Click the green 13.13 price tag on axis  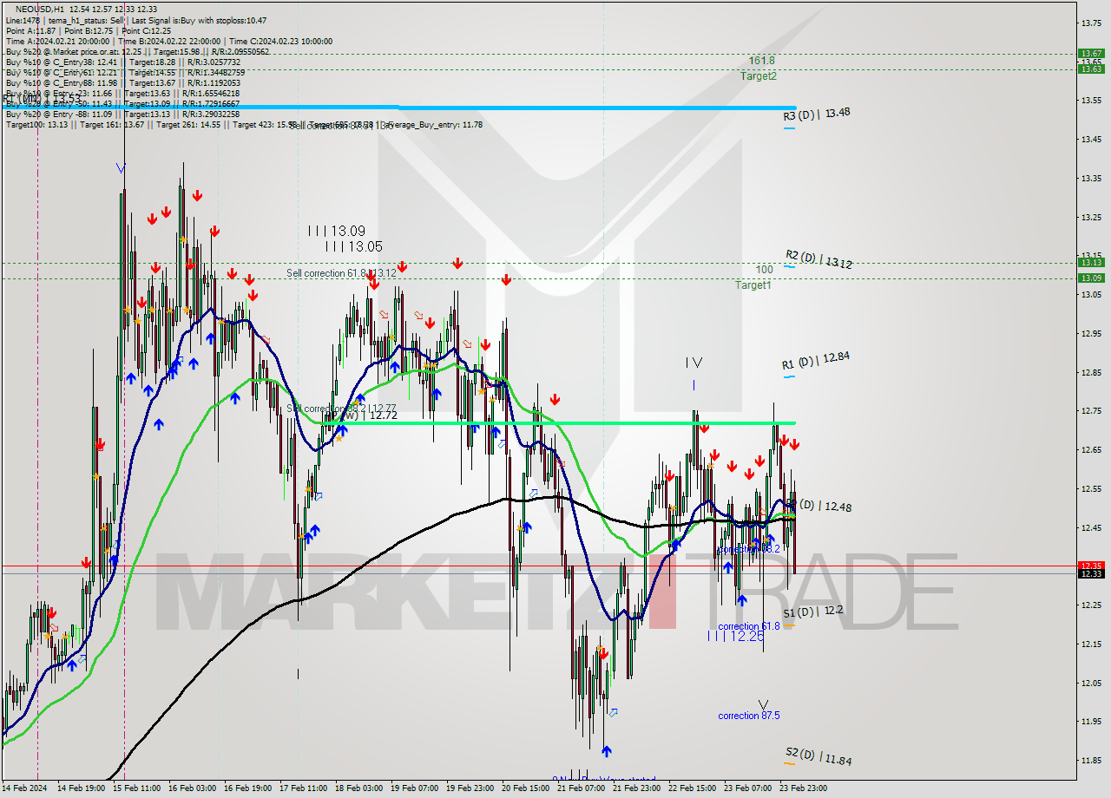coord(1091,262)
